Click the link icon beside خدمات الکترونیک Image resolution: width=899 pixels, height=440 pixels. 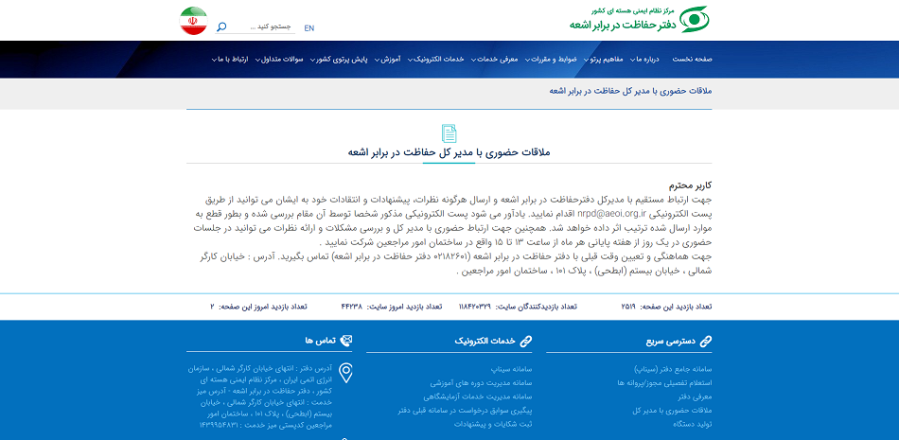[525, 341]
